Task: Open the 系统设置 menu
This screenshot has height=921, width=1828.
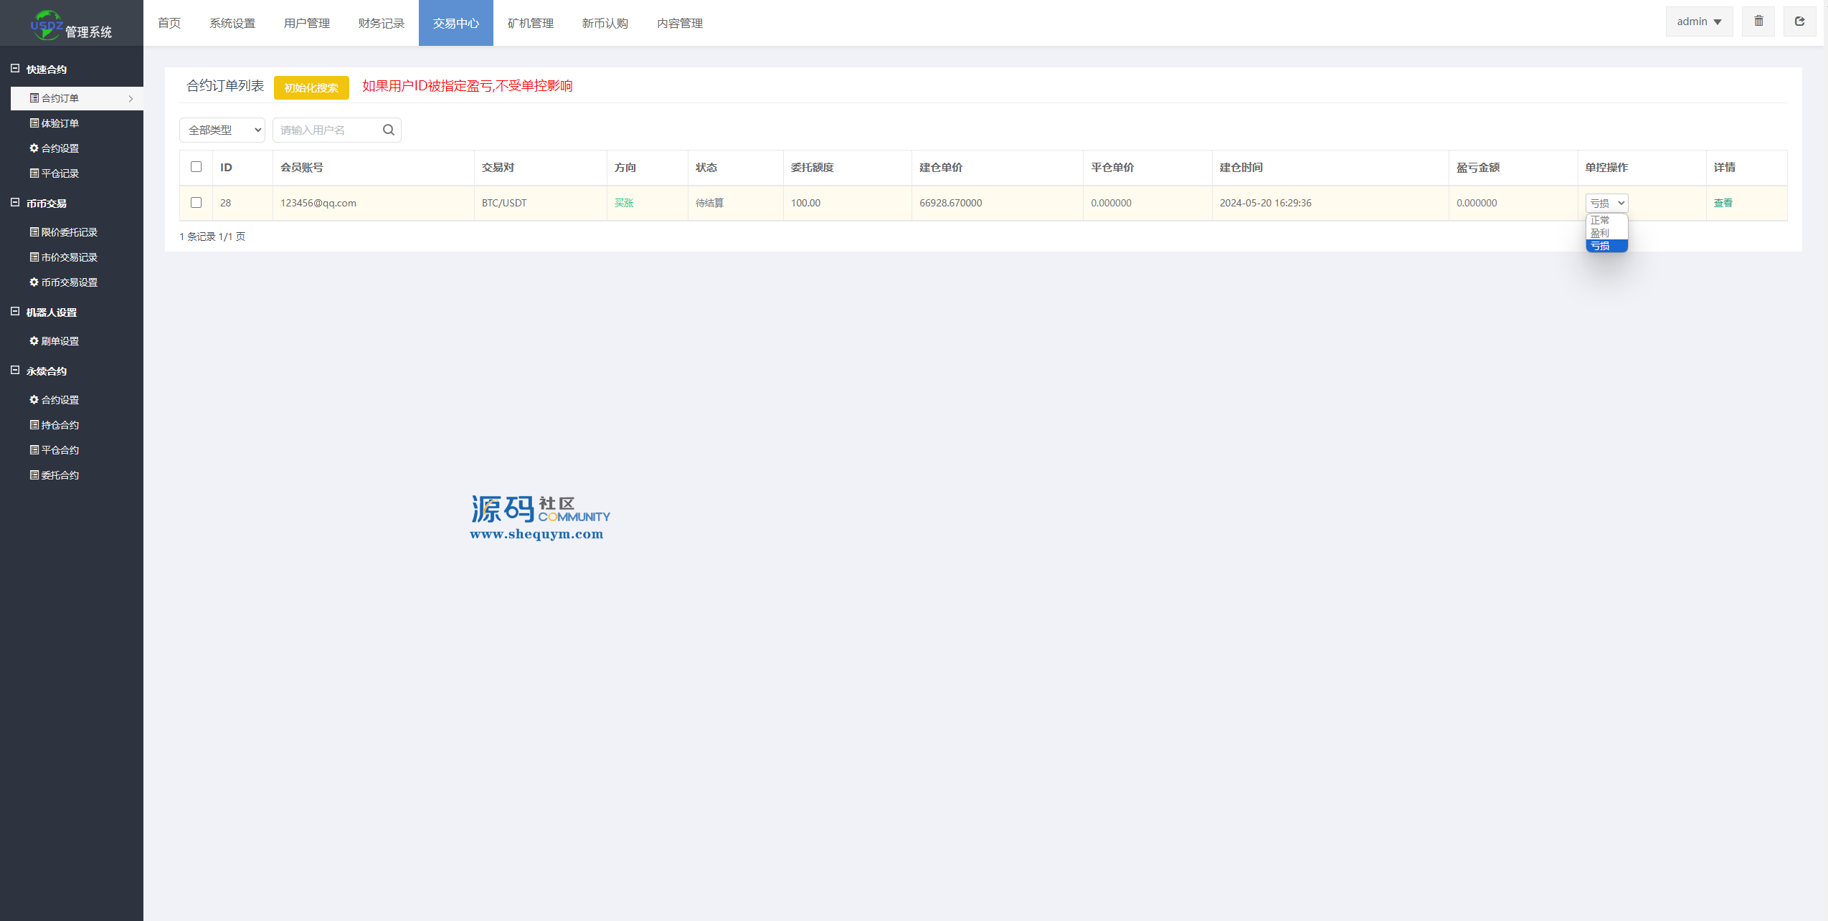Action: click(x=232, y=23)
